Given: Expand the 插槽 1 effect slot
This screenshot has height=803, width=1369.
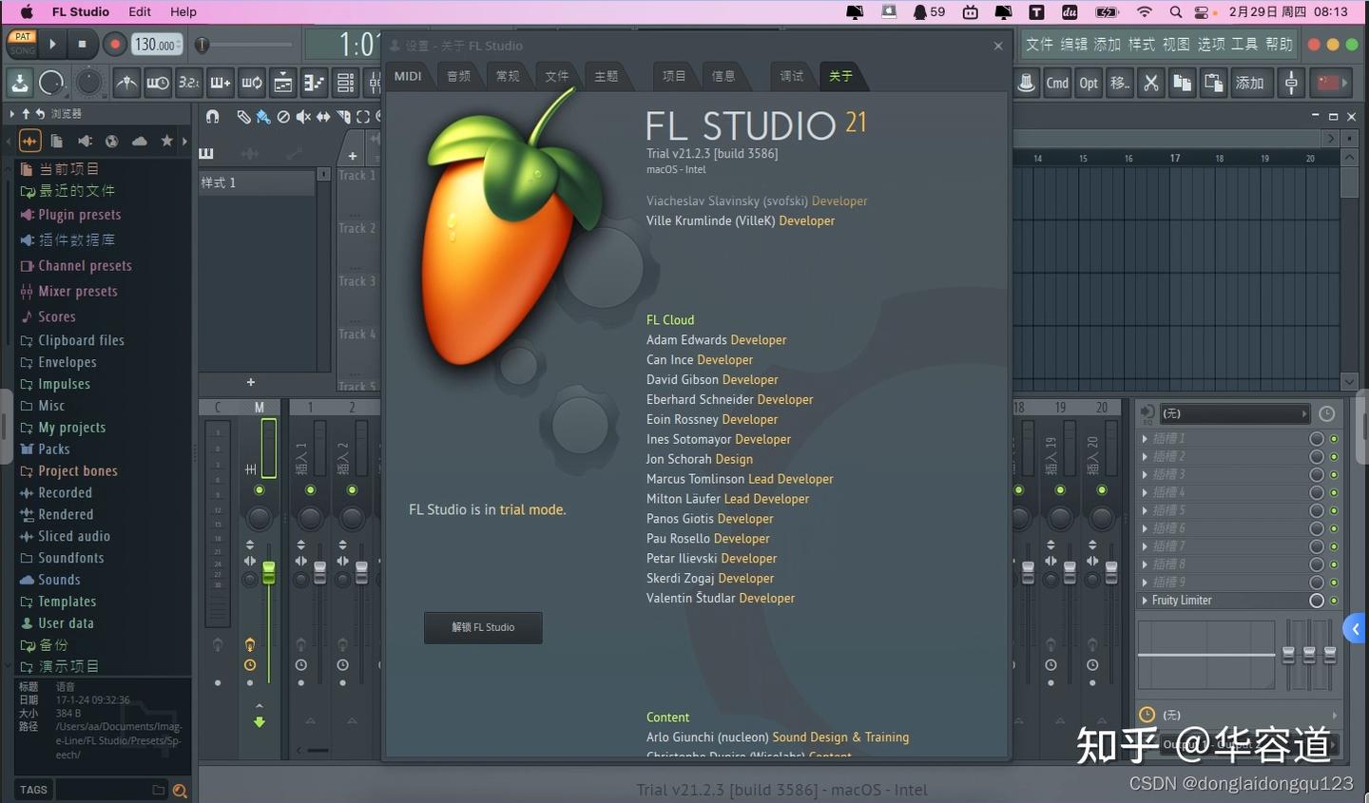Looking at the screenshot, I should click(1146, 438).
